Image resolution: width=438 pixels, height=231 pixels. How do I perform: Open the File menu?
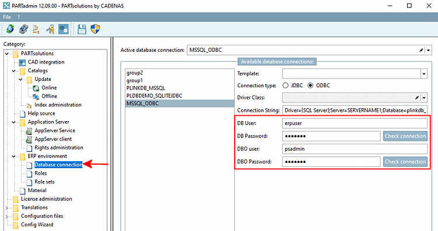click(x=7, y=17)
